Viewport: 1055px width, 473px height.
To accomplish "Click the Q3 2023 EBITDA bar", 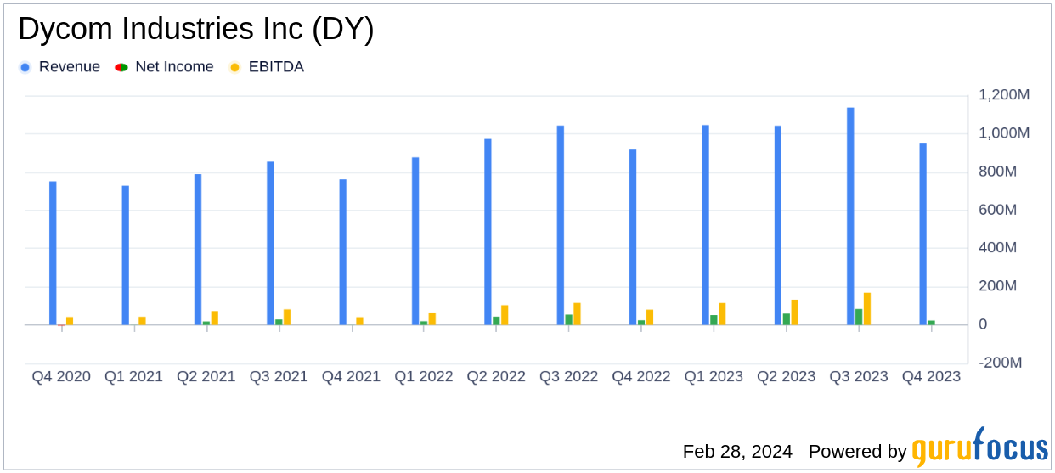I will [x=867, y=309].
